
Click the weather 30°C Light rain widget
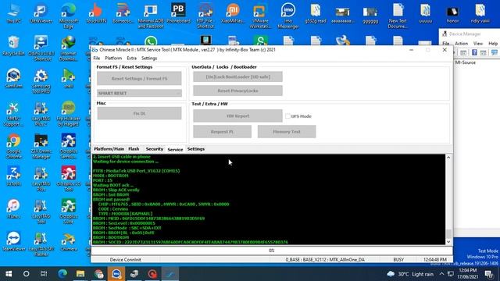(409, 274)
